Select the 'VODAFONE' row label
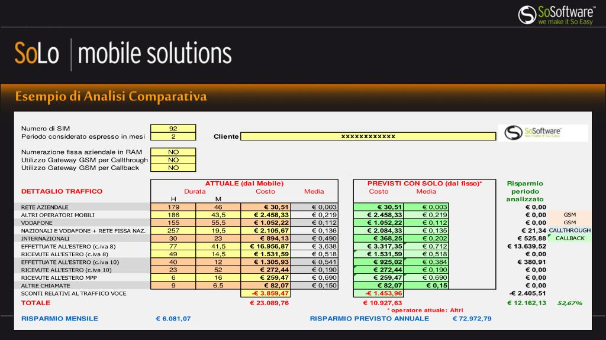This screenshot has width=606, height=340. (x=37, y=223)
